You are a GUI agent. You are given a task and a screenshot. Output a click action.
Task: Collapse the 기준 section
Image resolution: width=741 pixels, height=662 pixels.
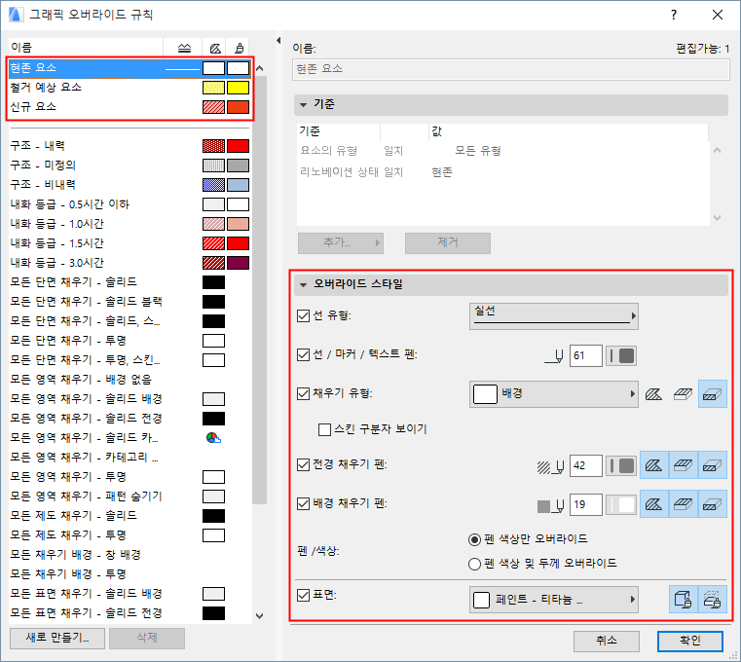tap(304, 104)
